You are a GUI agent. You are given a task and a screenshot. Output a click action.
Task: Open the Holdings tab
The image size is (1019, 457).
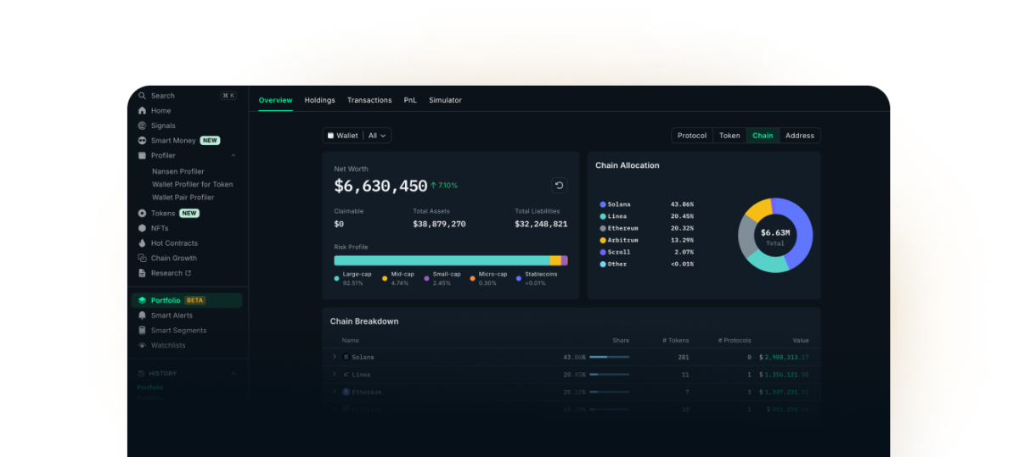[320, 100]
